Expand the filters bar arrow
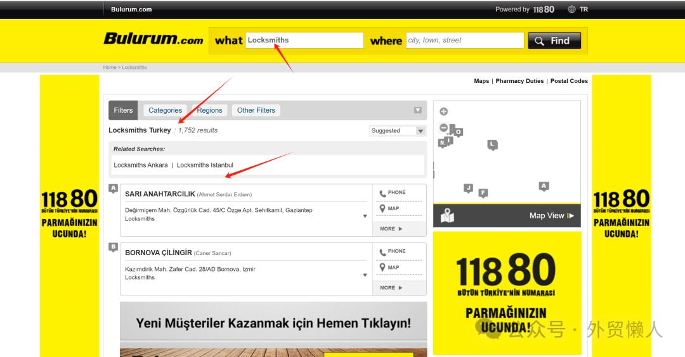 coord(417,110)
